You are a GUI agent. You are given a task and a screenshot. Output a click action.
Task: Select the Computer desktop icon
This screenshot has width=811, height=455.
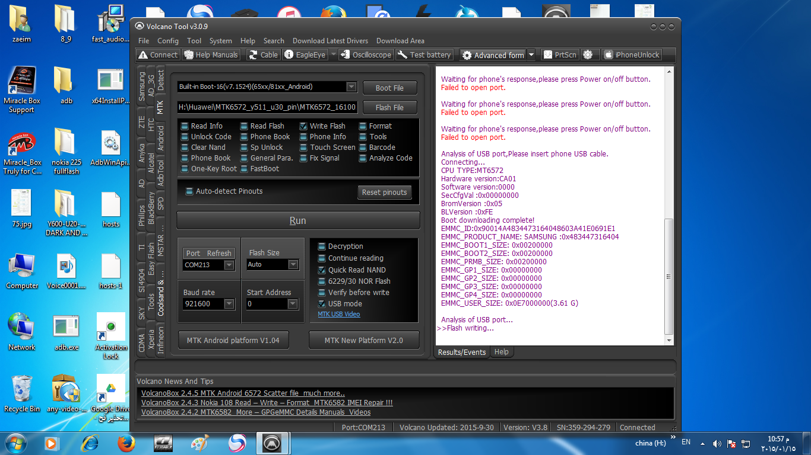(x=22, y=271)
